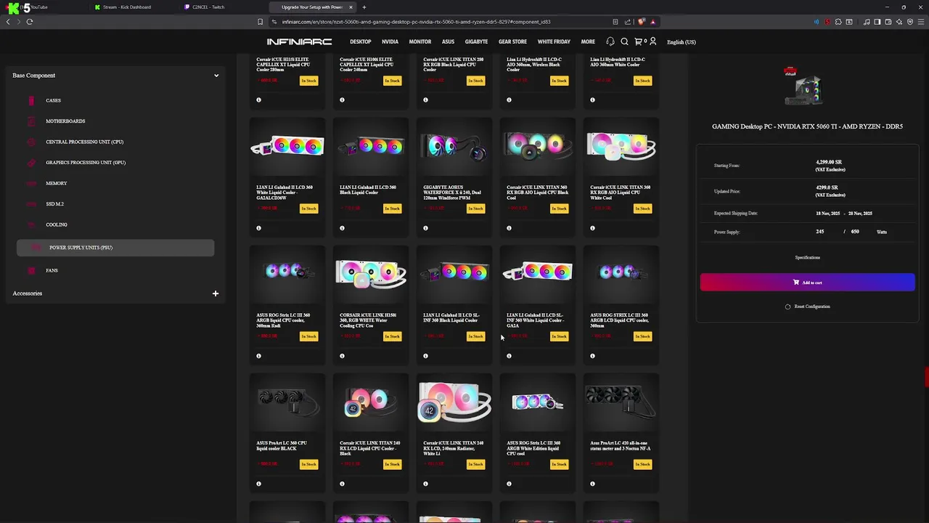Viewport: 929px width, 523px height.
Task: Click the browser back arrow
Action: tap(8, 22)
